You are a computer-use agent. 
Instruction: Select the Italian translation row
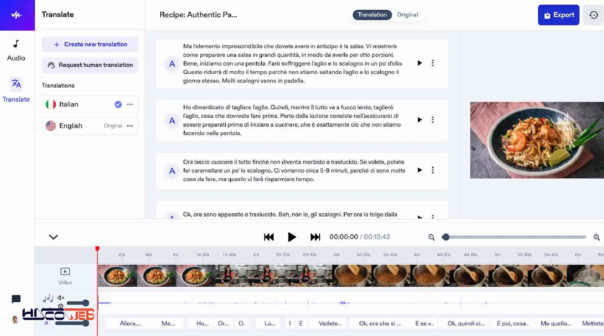point(90,104)
